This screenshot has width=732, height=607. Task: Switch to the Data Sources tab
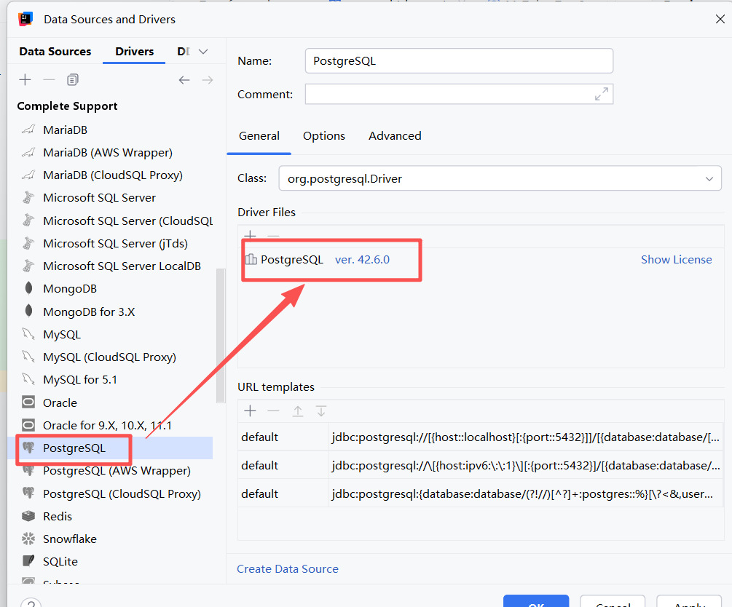pyautogui.click(x=55, y=52)
